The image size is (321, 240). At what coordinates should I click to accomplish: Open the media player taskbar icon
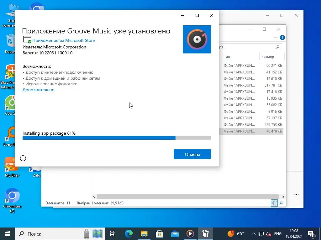click(x=190, y=234)
